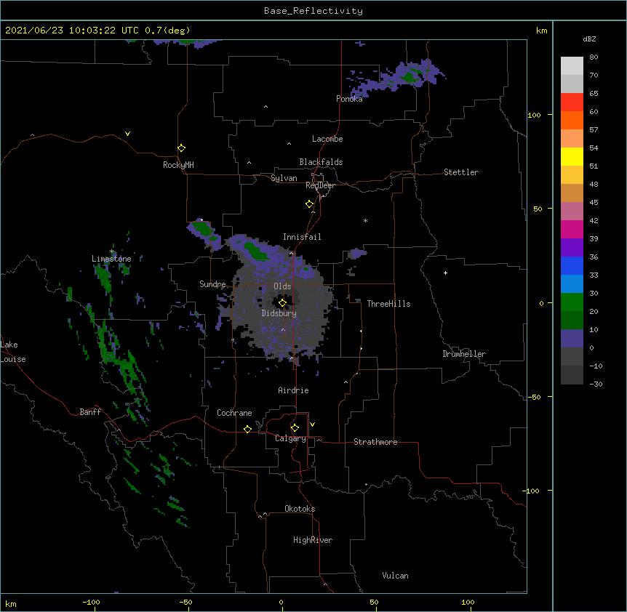The height and width of the screenshot is (612, 627).
Task: Click the Innisfail map label
Action: coord(302,237)
